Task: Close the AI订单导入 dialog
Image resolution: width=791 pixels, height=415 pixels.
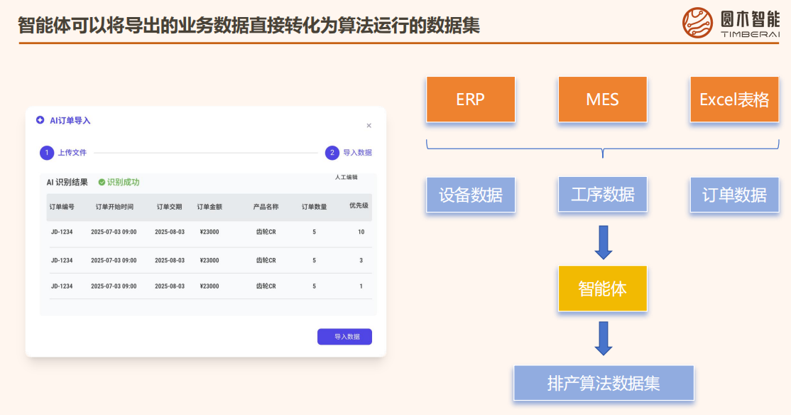Action: (x=369, y=126)
